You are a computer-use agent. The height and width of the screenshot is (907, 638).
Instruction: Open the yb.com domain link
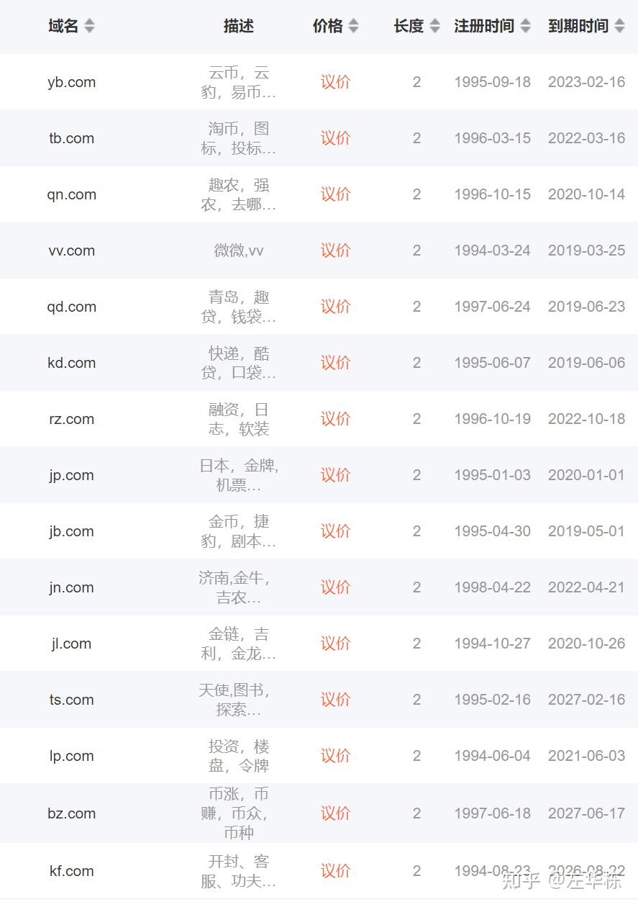71,82
